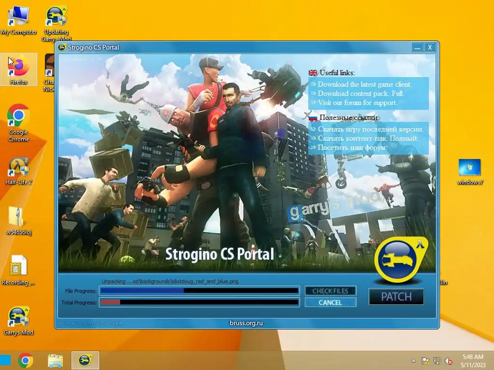494x370 pixels.
Task: Click the Strogino CS Portal taskbar item
Action: coord(85,360)
